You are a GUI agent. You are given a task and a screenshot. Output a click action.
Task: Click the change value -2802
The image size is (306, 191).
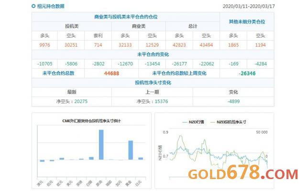pos(98,64)
